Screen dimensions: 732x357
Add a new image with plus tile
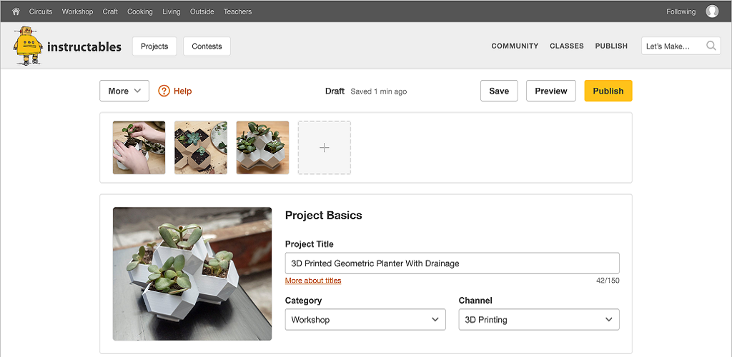325,148
